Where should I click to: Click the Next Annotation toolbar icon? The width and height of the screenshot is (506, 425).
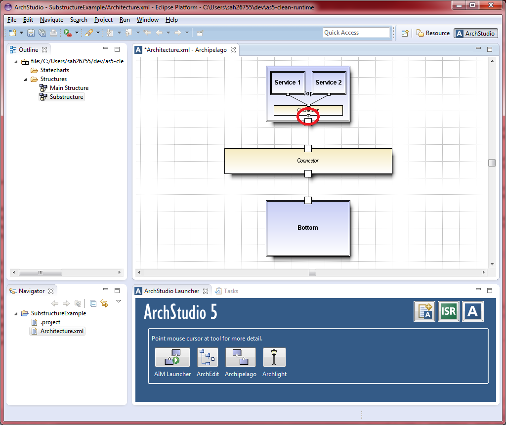[110, 33]
